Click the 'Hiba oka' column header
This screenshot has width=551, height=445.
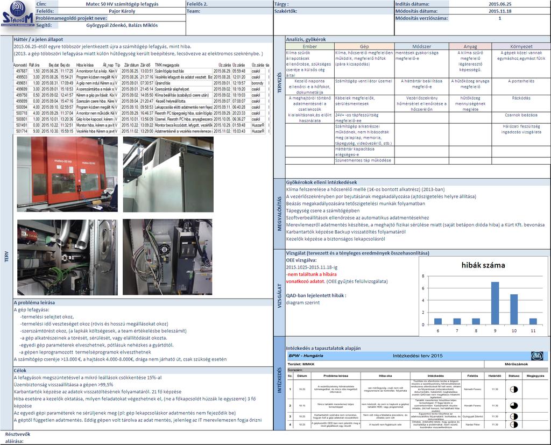(x=385, y=376)
